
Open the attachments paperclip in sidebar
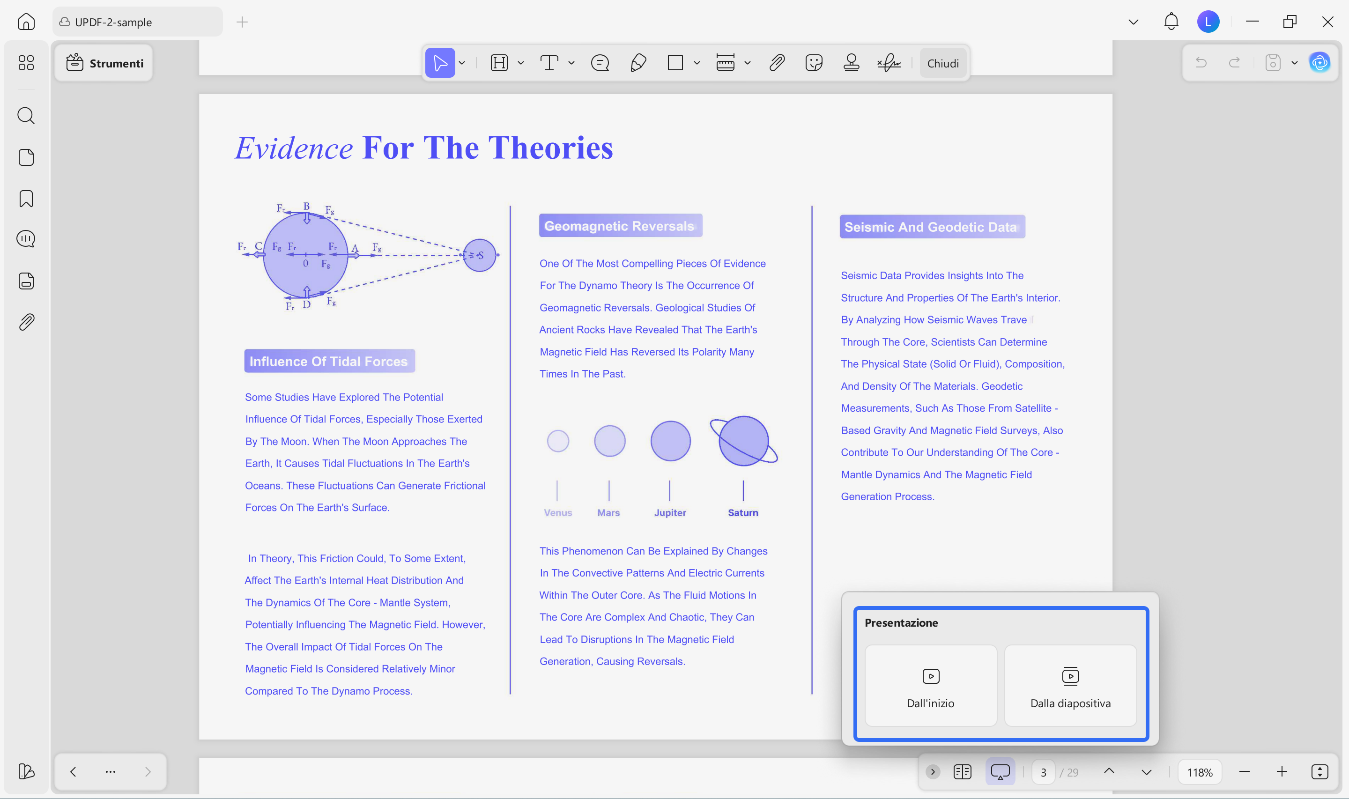pyautogui.click(x=26, y=322)
